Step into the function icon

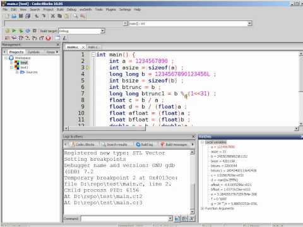click(x=35, y=38)
